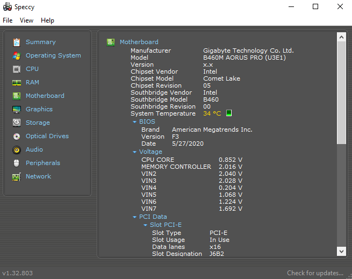Select Motherboard in the sidebar

[x=45, y=96]
